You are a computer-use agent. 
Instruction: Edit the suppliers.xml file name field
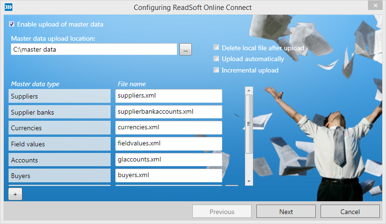click(169, 96)
